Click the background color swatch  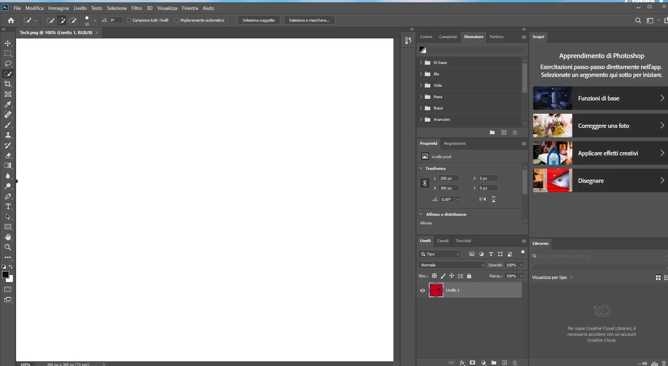pos(11,280)
